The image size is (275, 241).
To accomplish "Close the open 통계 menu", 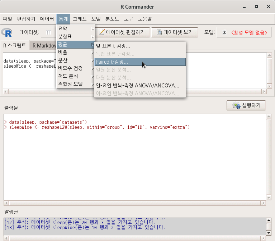I will (x=63, y=19).
